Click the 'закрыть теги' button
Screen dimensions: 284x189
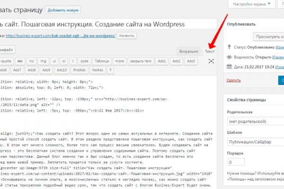(x=140, y=61)
